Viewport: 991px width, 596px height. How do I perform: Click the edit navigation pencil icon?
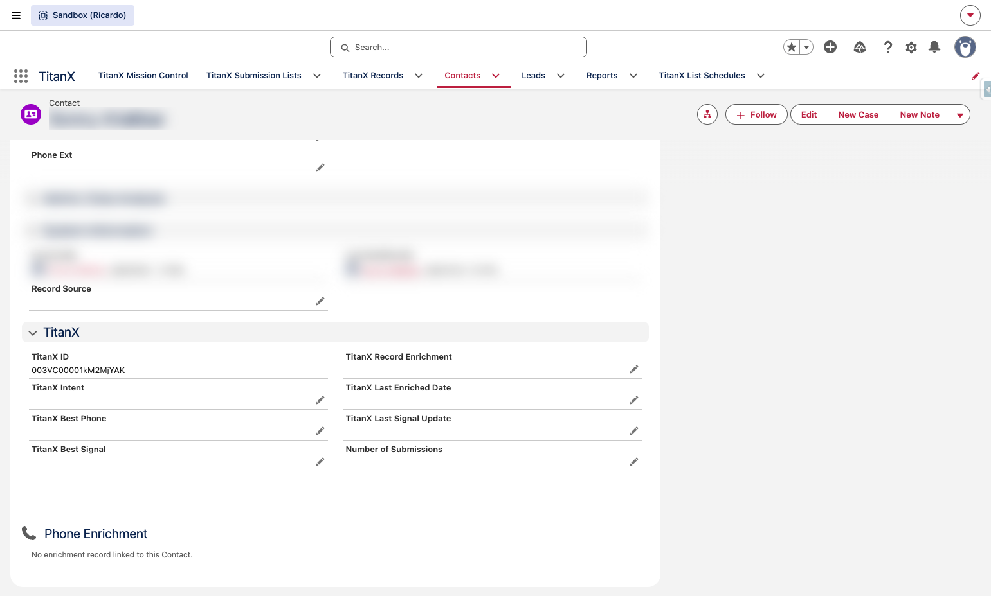click(976, 76)
